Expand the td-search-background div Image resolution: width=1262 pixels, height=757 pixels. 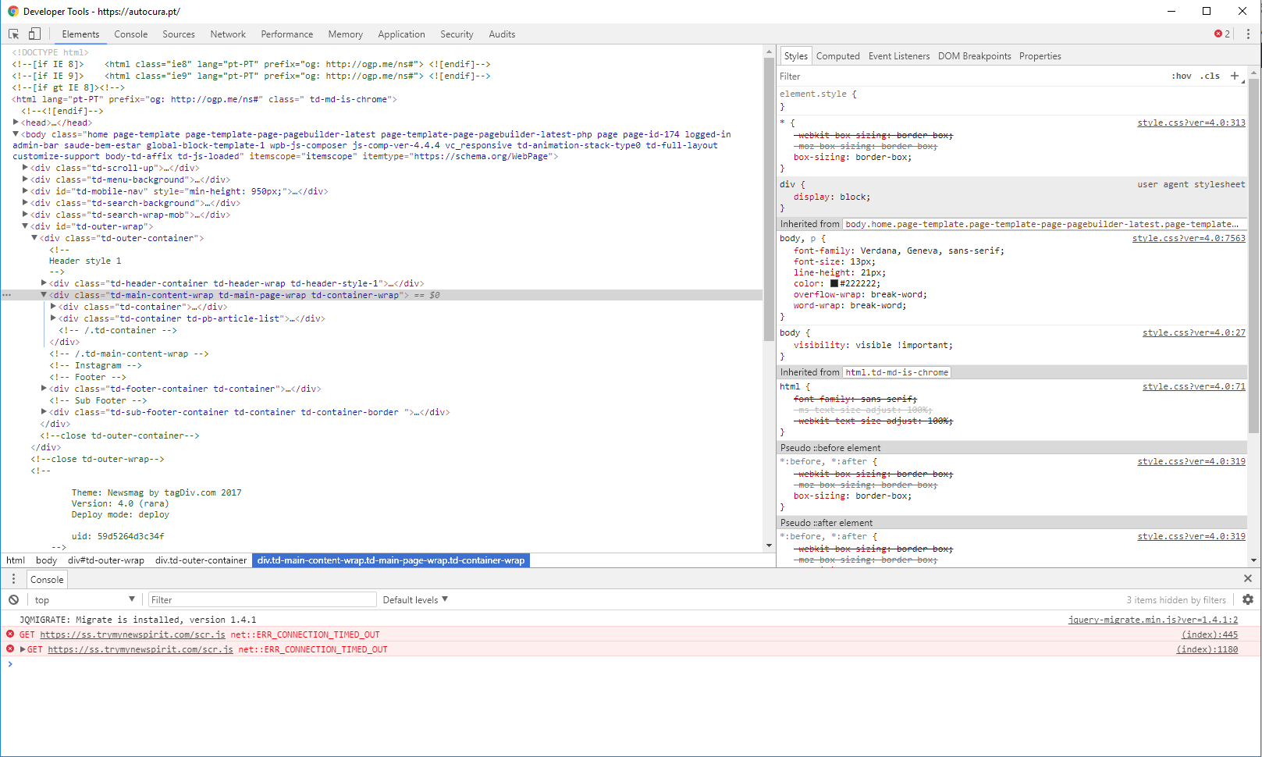coord(25,202)
